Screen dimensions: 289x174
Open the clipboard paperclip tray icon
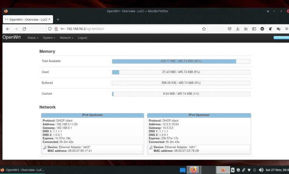[244, 170]
